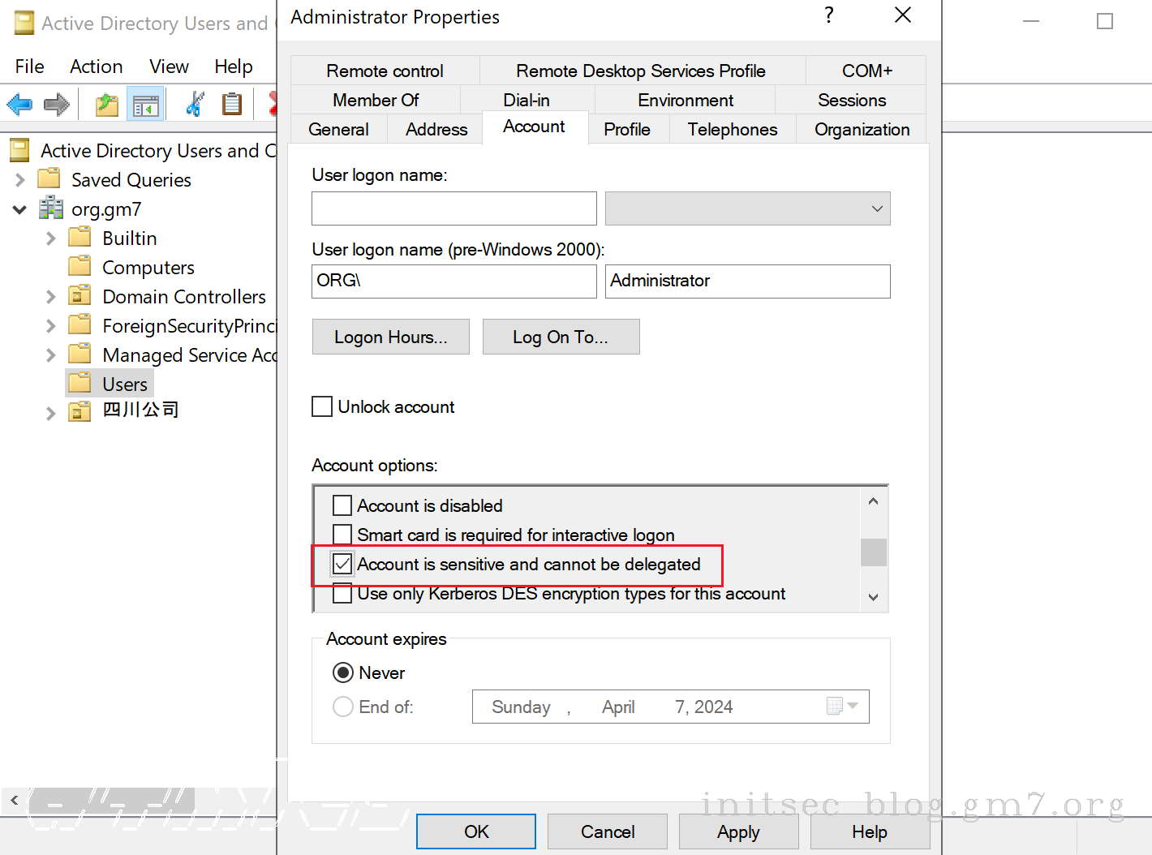Click the Cut scissors toolbar icon
This screenshot has height=855, width=1152.
[195, 105]
